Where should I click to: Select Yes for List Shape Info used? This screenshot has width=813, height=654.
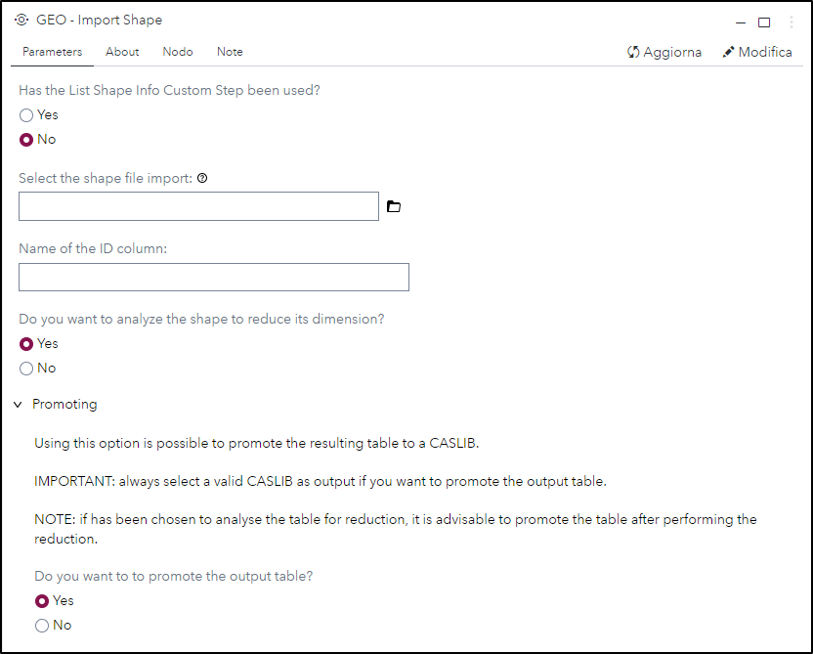point(26,115)
